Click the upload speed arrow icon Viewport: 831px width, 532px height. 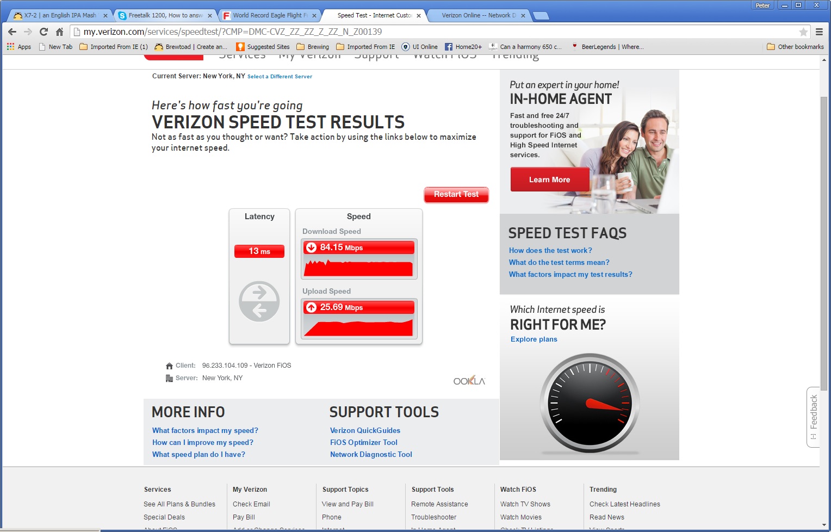[312, 307]
